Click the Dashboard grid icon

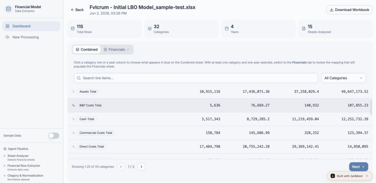click(x=7, y=26)
